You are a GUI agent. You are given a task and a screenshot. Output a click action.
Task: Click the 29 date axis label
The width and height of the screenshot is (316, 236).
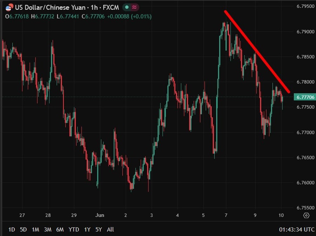click(74, 215)
